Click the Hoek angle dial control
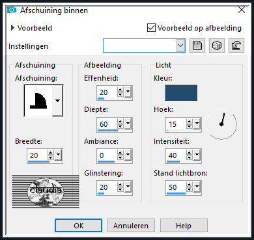The image size is (254, 240). pos(221,124)
